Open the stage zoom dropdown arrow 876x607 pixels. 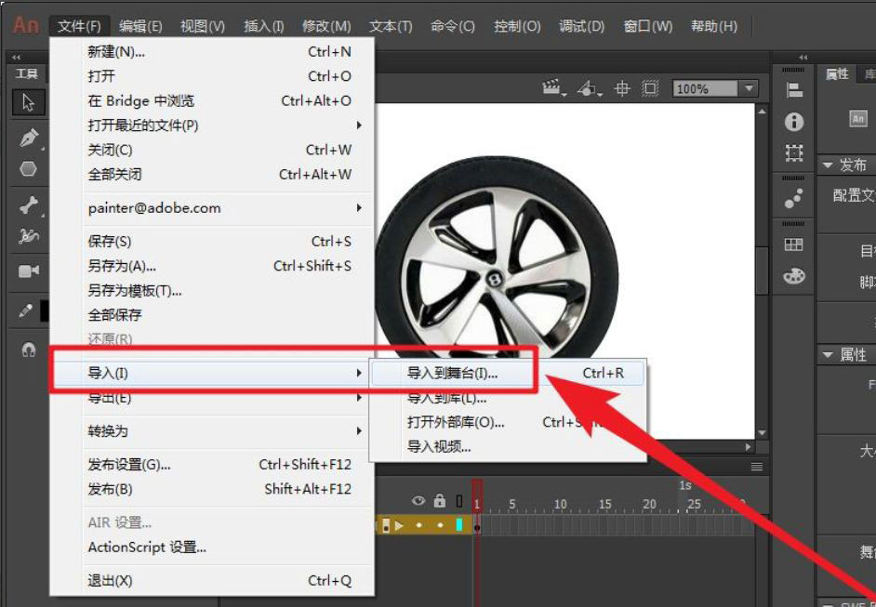click(x=750, y=88)
